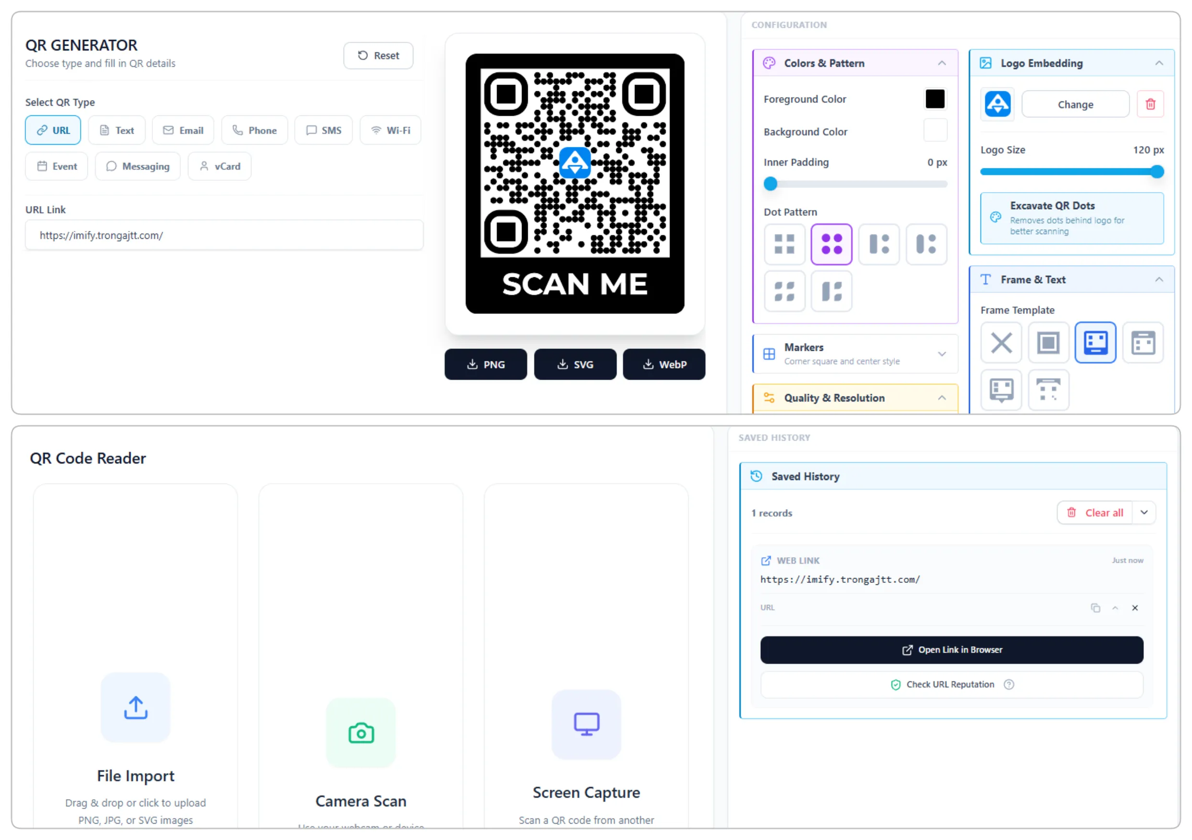Click the Colors & Pattern palette icon

tap(769, 63)
